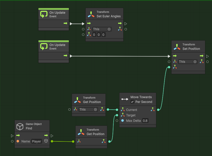Click the second On Update event icon
This screenshot has height=156, width=212.
pyautogui.click(x=44, y=47)
